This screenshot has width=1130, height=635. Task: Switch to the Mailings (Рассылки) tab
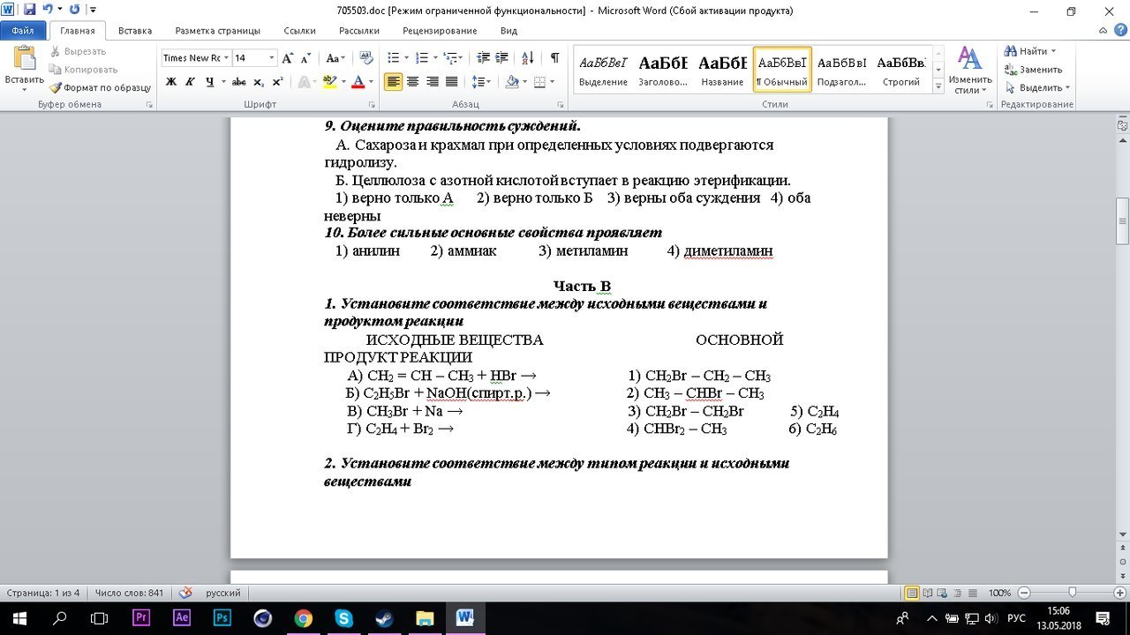coord(359,31)
